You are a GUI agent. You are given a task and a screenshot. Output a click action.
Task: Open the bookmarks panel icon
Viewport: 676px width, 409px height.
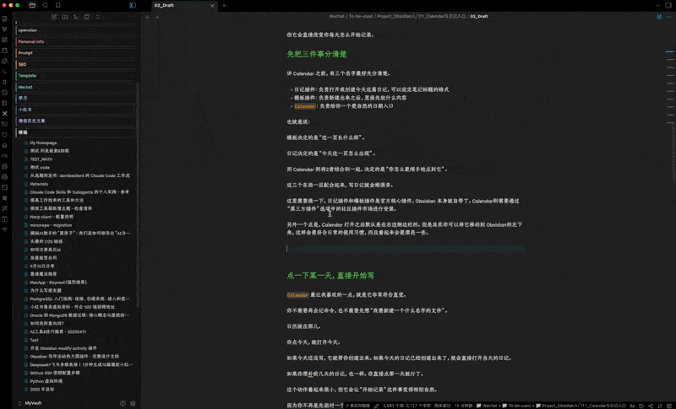click(57, 5)
